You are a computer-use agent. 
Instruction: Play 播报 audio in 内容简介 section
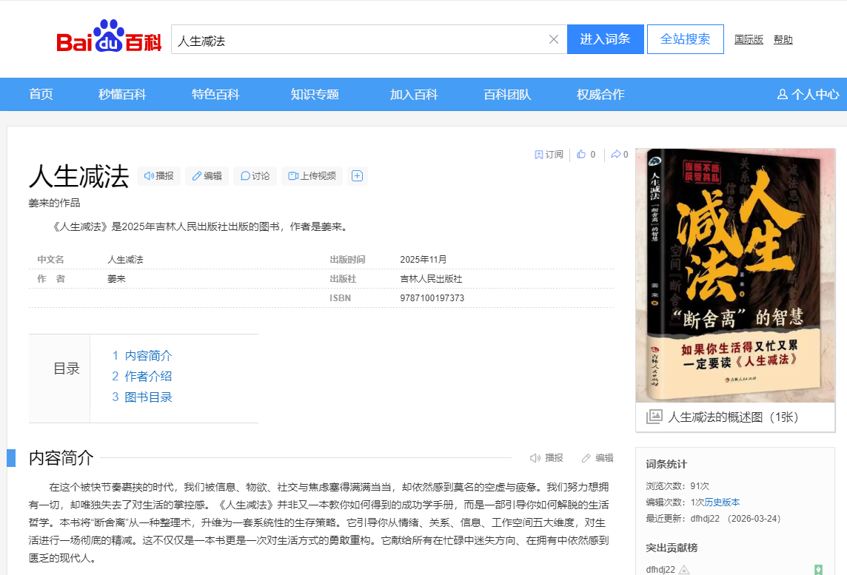[546, 458]
